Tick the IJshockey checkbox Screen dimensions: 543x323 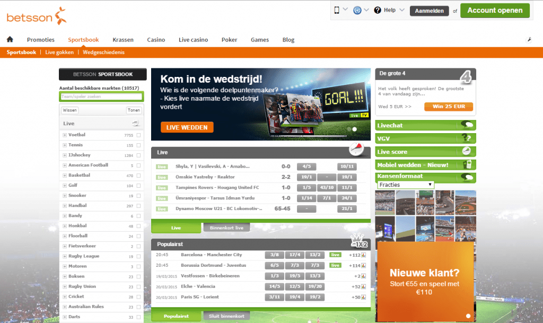click(138, 155)
